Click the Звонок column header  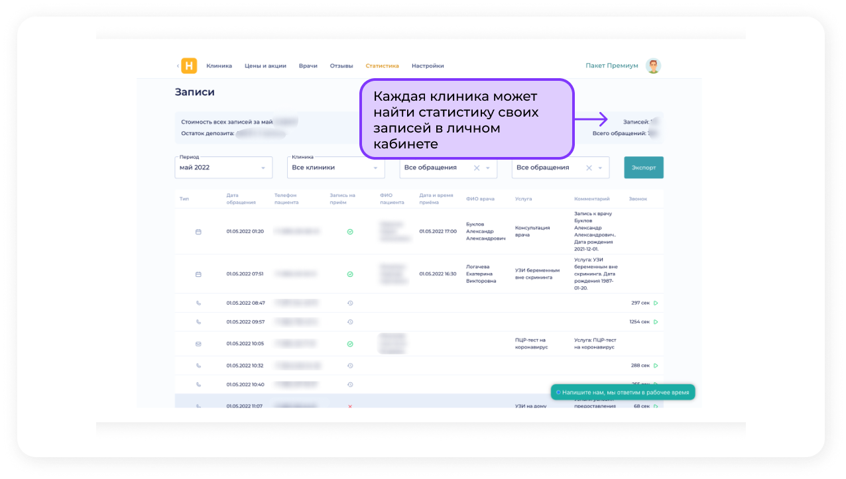click(x=638, y=199)
